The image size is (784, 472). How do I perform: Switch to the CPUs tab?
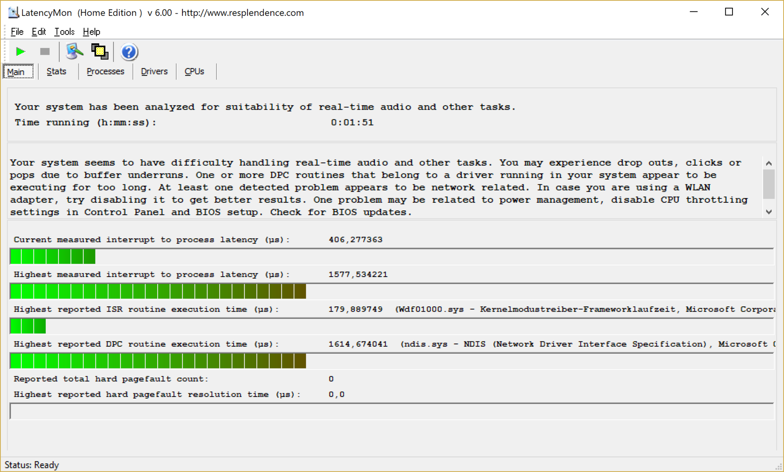tap(194, 71)
